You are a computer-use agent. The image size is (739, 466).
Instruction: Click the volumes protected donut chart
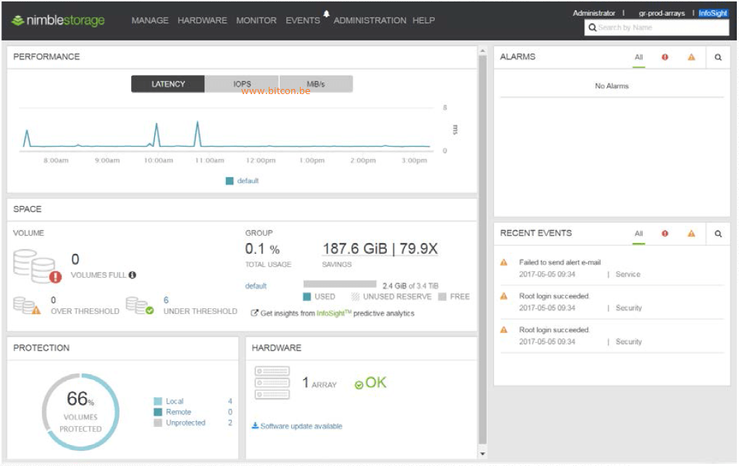tap(80, 412)
